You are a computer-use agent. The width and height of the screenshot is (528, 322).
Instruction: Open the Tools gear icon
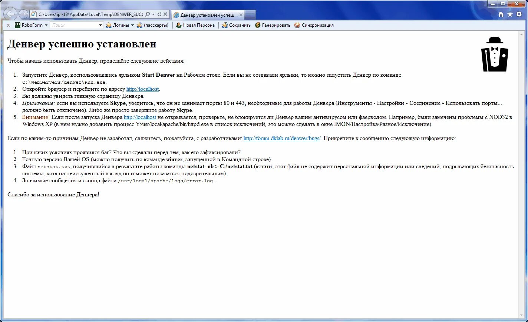pyautogui.click(x=519, y=14)
